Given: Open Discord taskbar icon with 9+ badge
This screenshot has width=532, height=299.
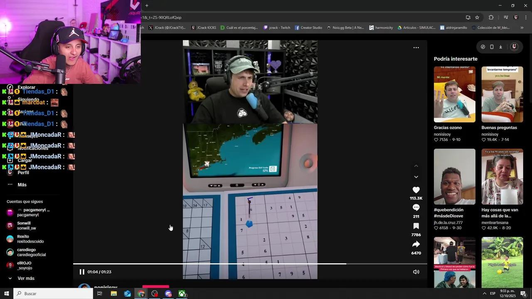Looking at the screenshot, I should (x=168, y=294).
